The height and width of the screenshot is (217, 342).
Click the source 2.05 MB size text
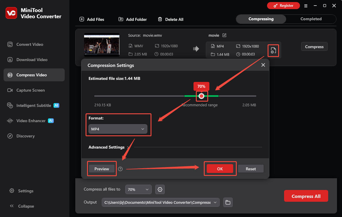(x=141, y=54)
